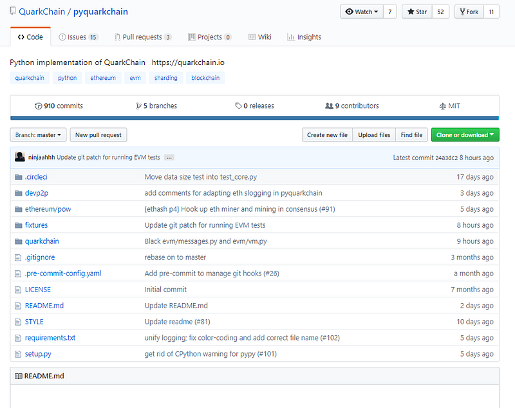Click the ninjaahhh avatar thumbnail
The height and width of the screenshot is (408, 515).
20,157
